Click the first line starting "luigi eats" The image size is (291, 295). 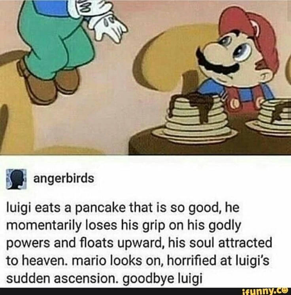123,208
